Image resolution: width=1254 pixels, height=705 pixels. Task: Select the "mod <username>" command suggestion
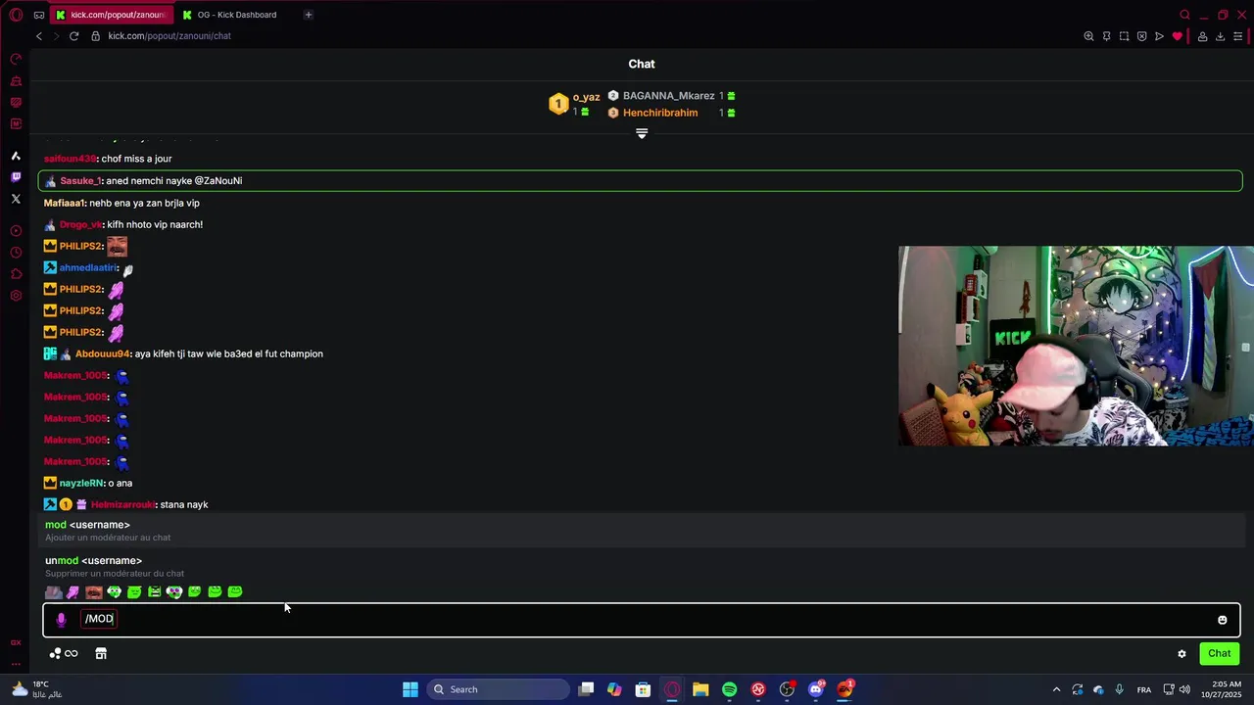click(642, 531)
